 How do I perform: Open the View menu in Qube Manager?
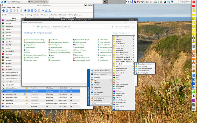[14, 7]
